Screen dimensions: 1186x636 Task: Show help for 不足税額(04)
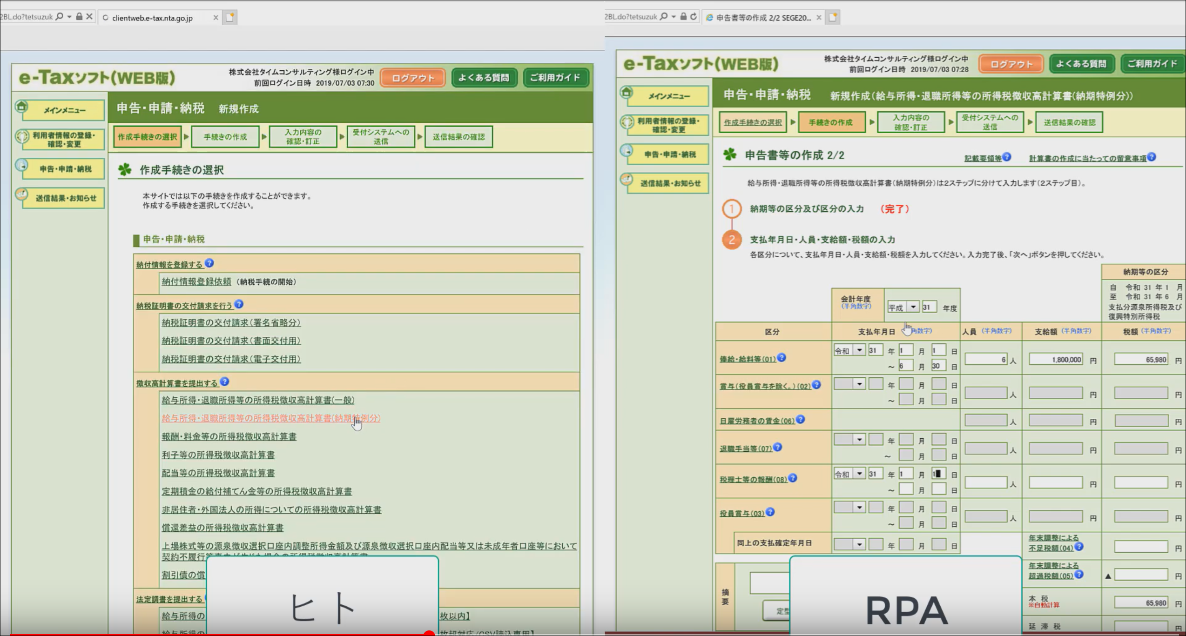click(x=1079, y=547)
